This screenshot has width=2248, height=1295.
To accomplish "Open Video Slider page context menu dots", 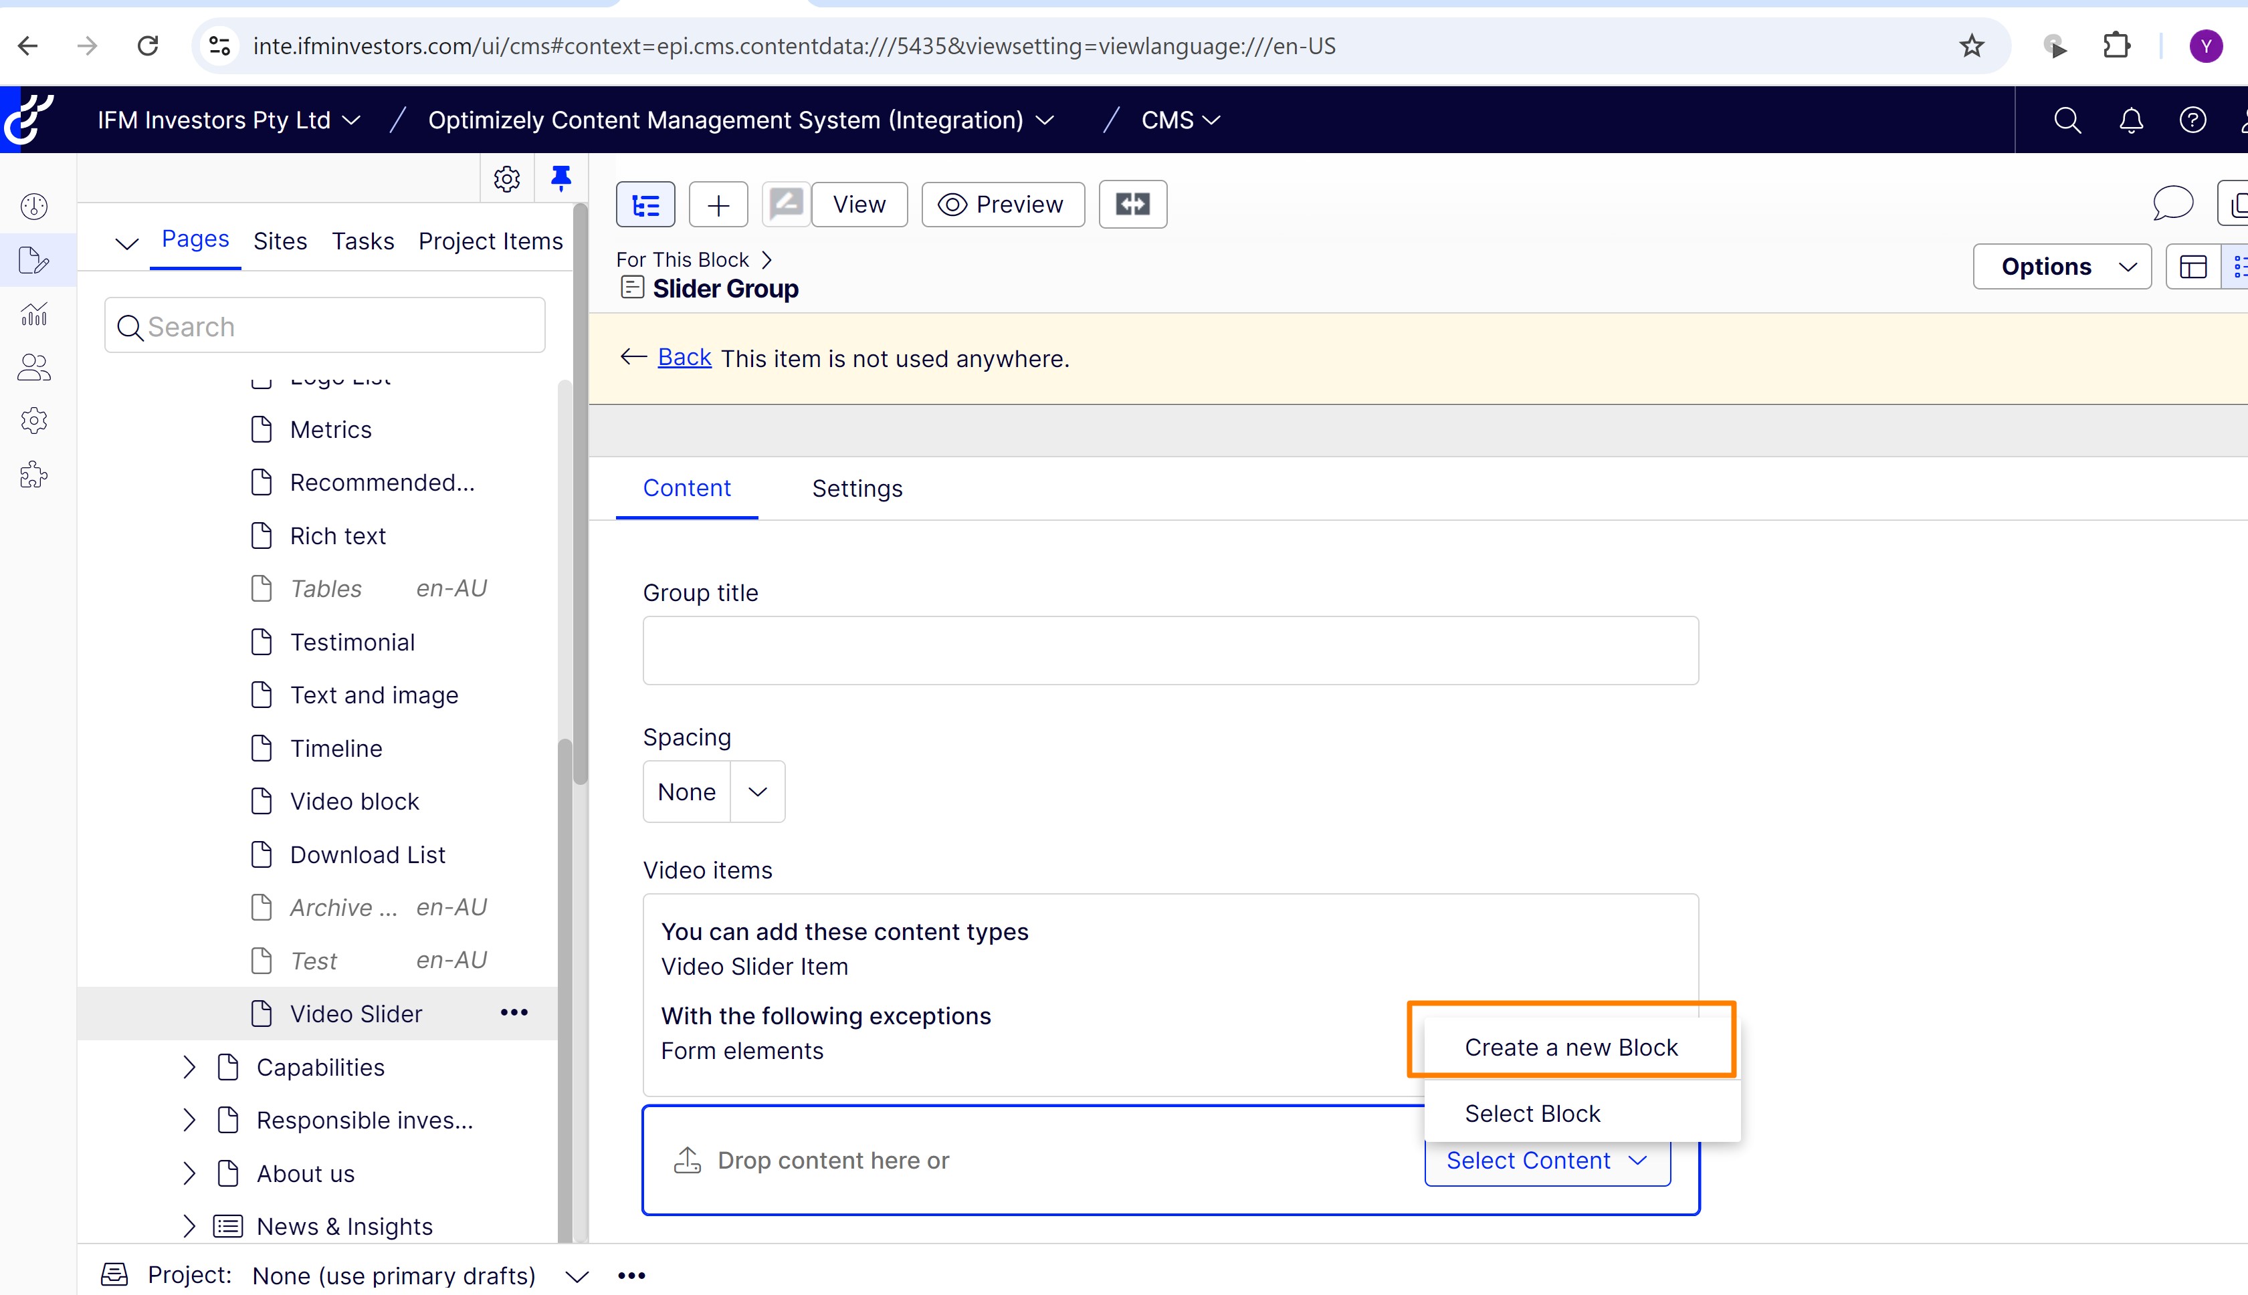I will point(514,1013).
